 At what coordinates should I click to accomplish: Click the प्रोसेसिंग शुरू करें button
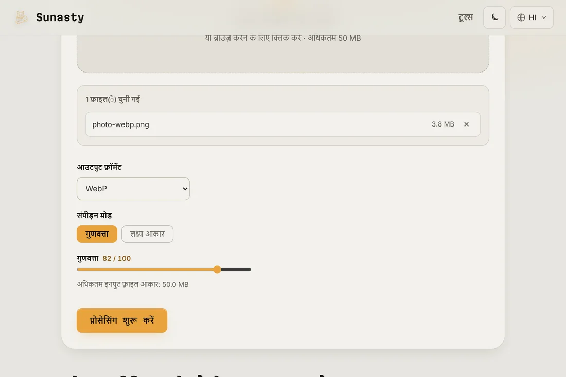coord(121,320)
